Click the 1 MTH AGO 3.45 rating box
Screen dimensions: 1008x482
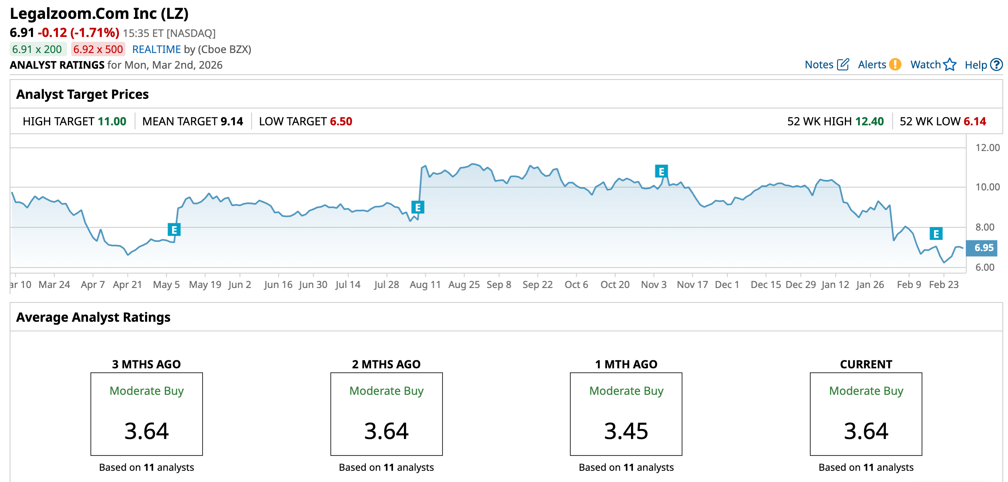(x=626, y=414)
